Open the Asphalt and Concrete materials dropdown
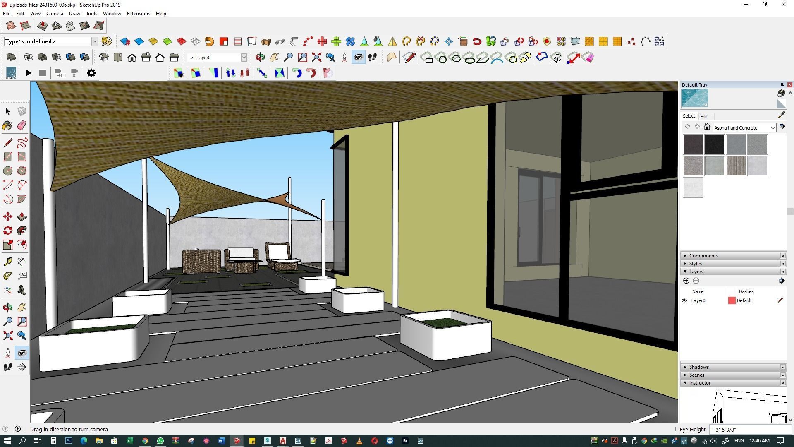The image size is (794, 447). click(x=772, y=128)
